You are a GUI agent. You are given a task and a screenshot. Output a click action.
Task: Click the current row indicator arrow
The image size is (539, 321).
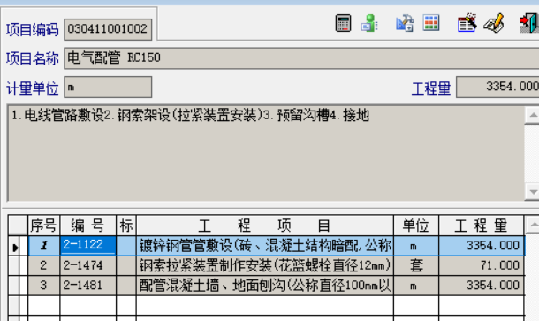[x=15, y=247]
